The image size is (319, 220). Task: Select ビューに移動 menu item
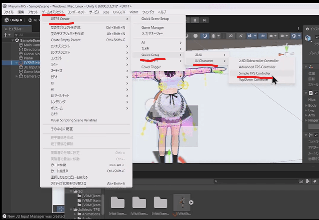pyautogui.click(x=87, y=165)
